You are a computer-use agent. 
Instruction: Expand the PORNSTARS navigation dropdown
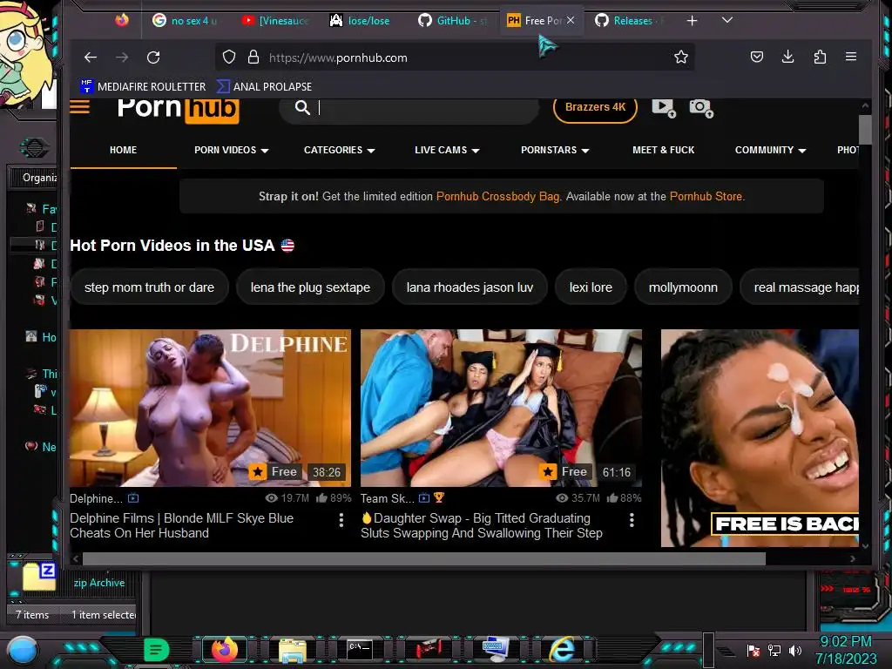(x=555, y=150)
